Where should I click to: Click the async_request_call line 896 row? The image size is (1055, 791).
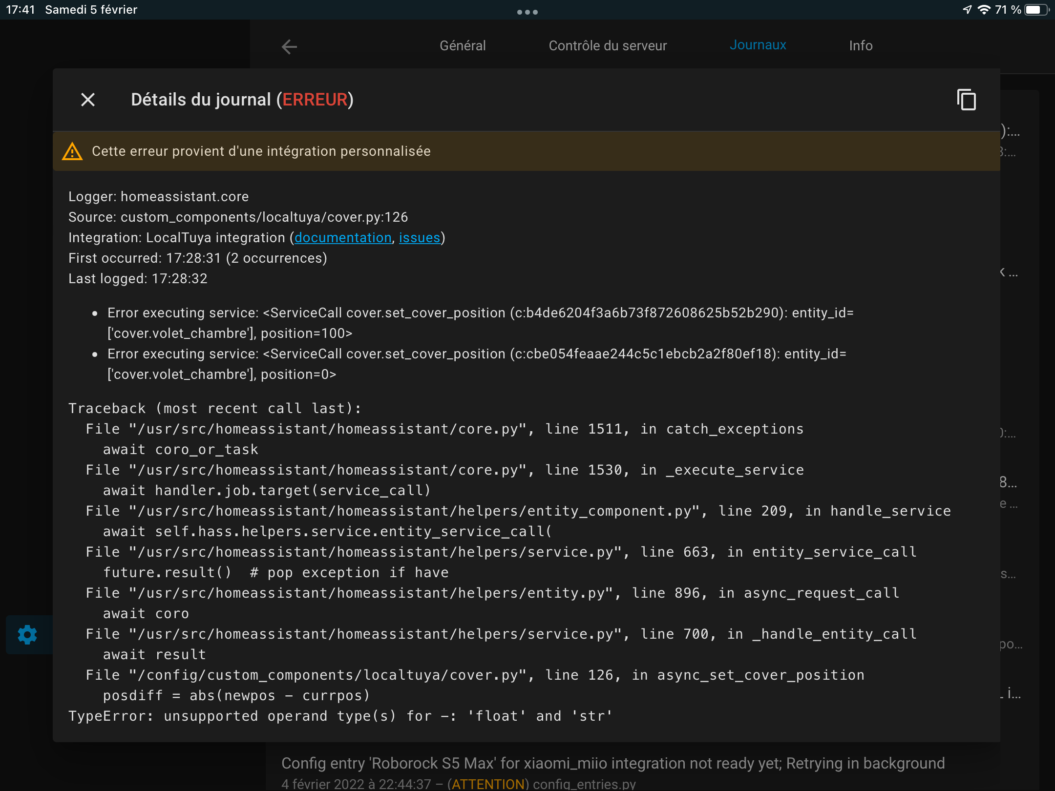[x=492, y=593]
